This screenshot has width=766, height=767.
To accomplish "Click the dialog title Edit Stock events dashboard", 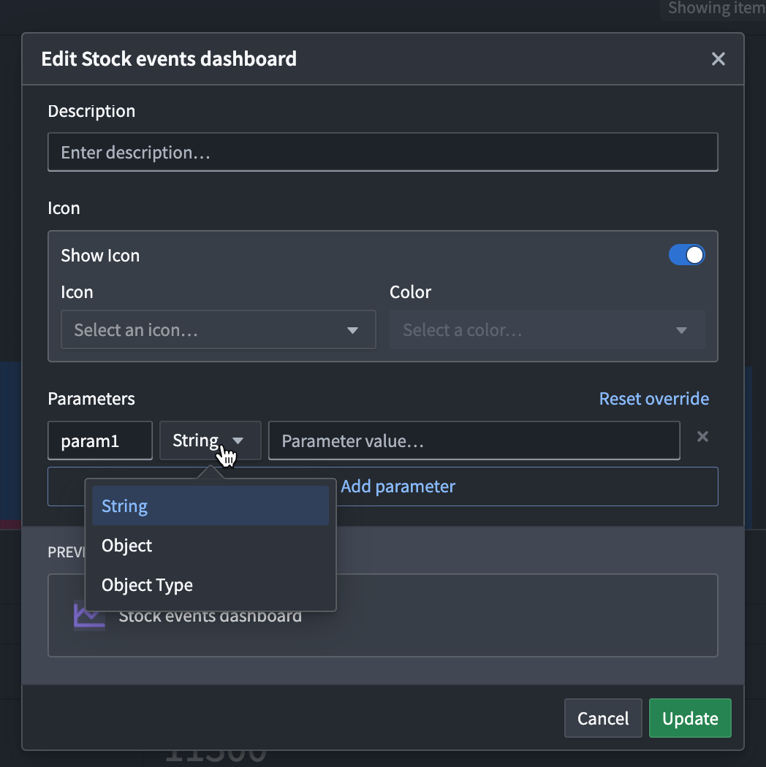I will (169, 59).
